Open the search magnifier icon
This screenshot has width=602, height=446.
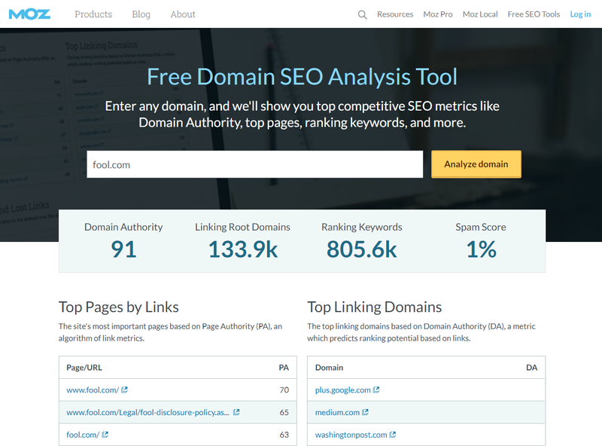click(362, 14)
